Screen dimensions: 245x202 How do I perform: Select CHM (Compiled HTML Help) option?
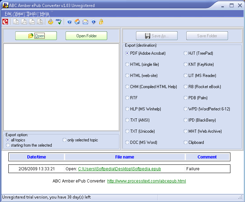point(151,87)
